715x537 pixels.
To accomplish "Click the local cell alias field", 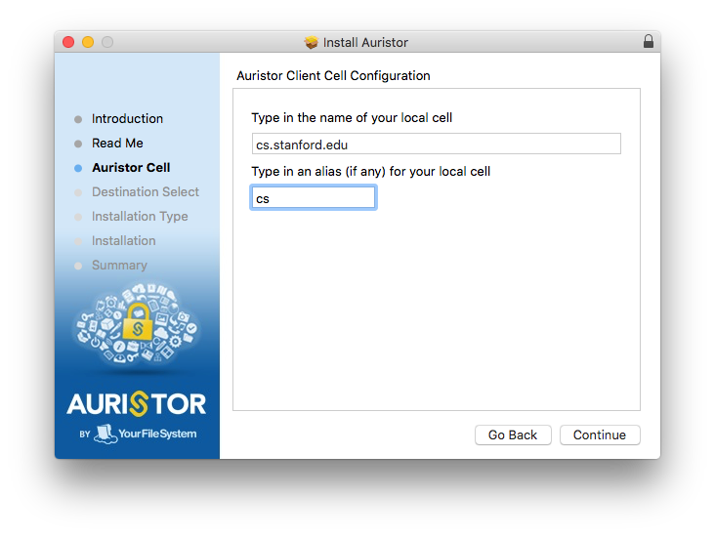I will pos(313,198).
